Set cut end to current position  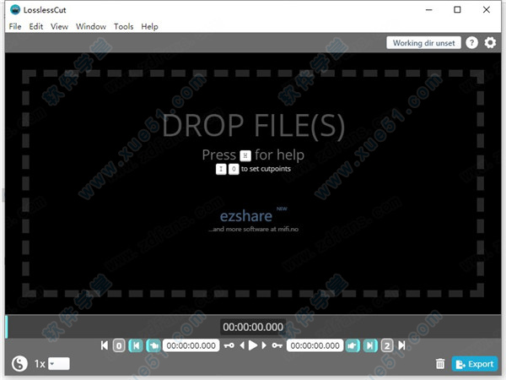pos(353,345)
